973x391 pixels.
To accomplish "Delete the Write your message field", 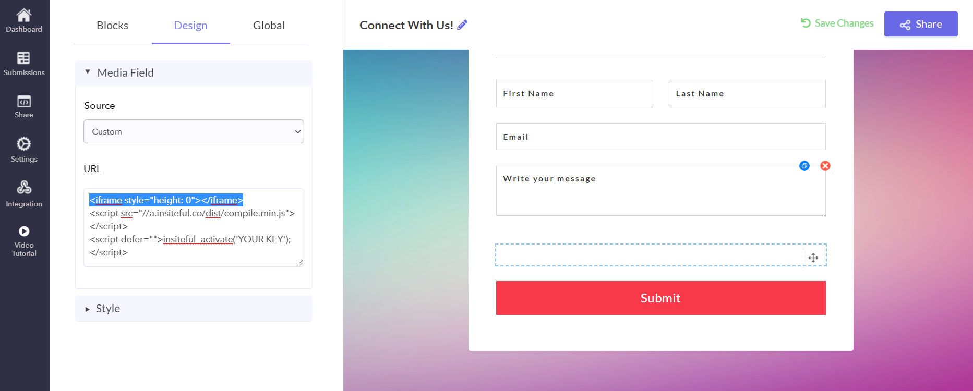I will click(x=825, y=166).
